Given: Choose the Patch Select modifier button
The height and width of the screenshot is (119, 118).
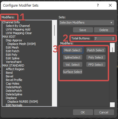Looking at the screenshot, I should point(96,50).
